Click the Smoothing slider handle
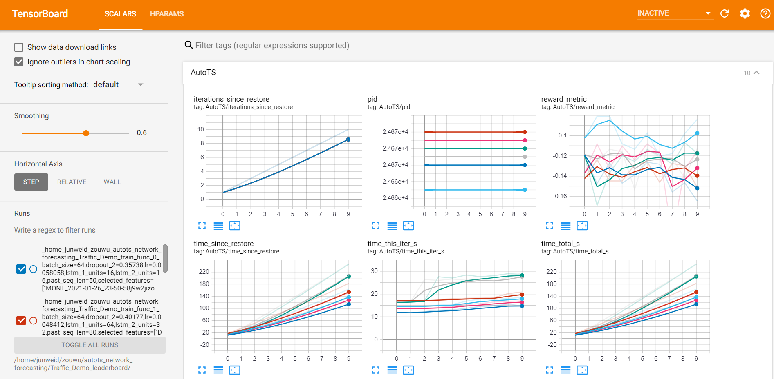 click(x=86, y=133)
